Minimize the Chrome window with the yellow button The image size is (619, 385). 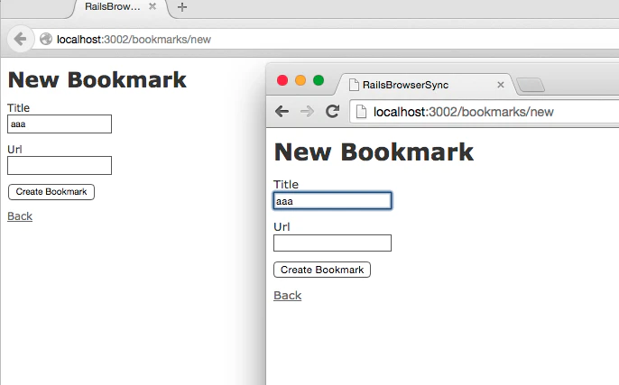300,80
